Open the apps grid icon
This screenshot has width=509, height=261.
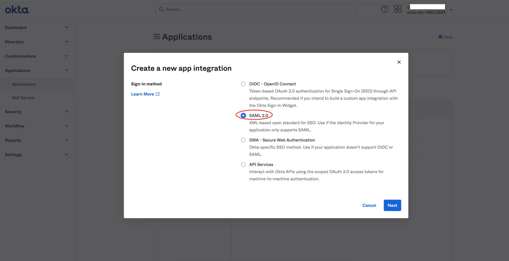[x=398, y=9]
